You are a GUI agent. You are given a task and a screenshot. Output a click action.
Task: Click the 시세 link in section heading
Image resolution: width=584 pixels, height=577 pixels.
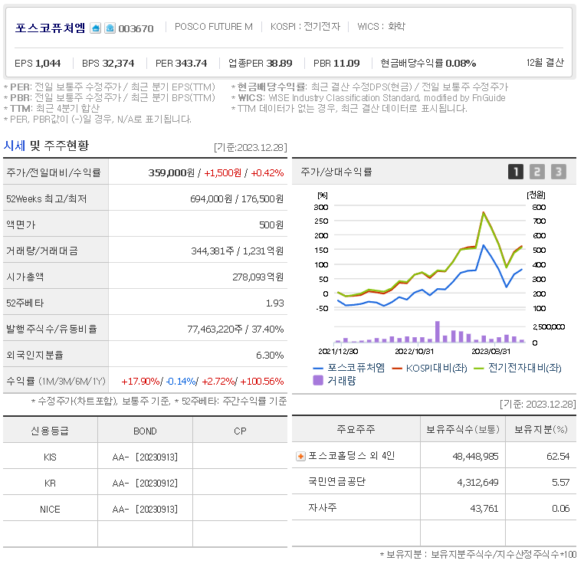pos(14,146)
